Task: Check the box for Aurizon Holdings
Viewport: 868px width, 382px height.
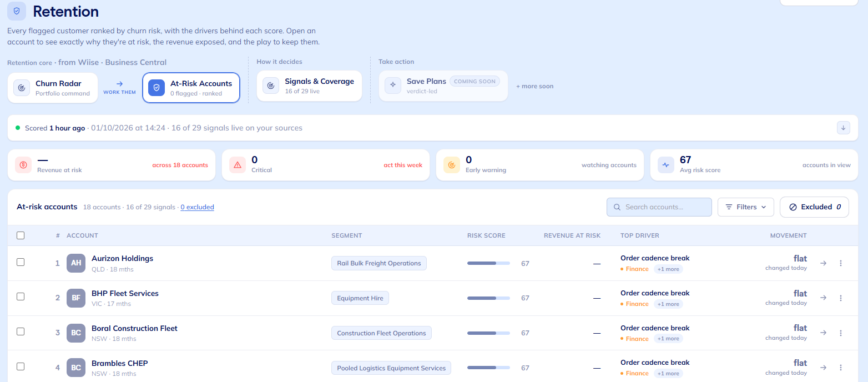Action: 21,262
